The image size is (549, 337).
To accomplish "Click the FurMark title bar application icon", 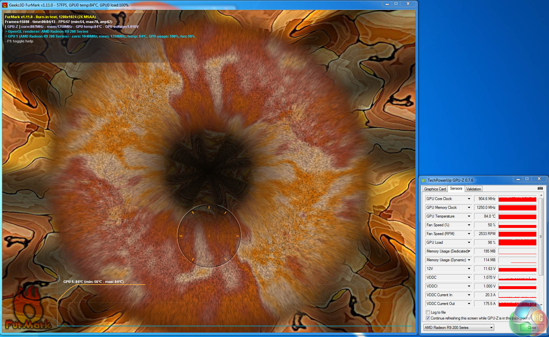I will click(5, 5).
